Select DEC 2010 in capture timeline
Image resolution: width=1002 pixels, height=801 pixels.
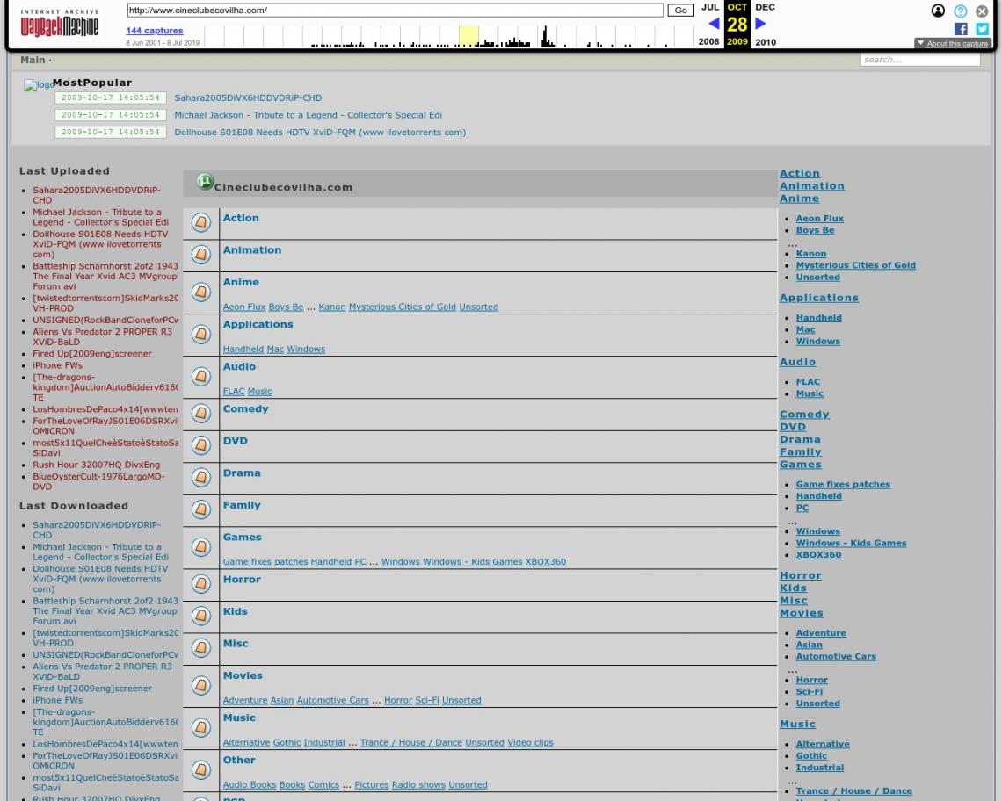coord(765,25)
